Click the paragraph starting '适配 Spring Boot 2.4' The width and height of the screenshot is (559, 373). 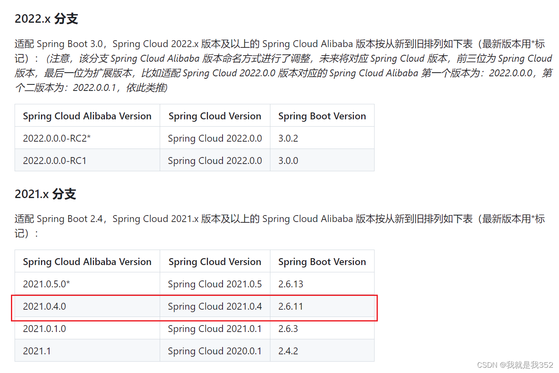(x=280, y=226)
